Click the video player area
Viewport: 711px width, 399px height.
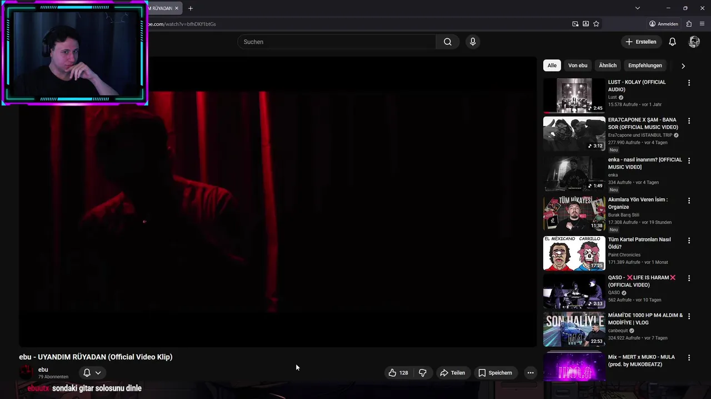click(x=278, y=202)
